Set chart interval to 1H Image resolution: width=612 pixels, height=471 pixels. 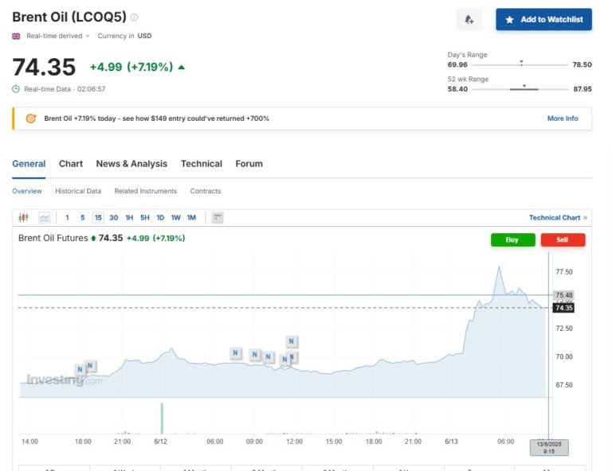(x=129, y=217)
